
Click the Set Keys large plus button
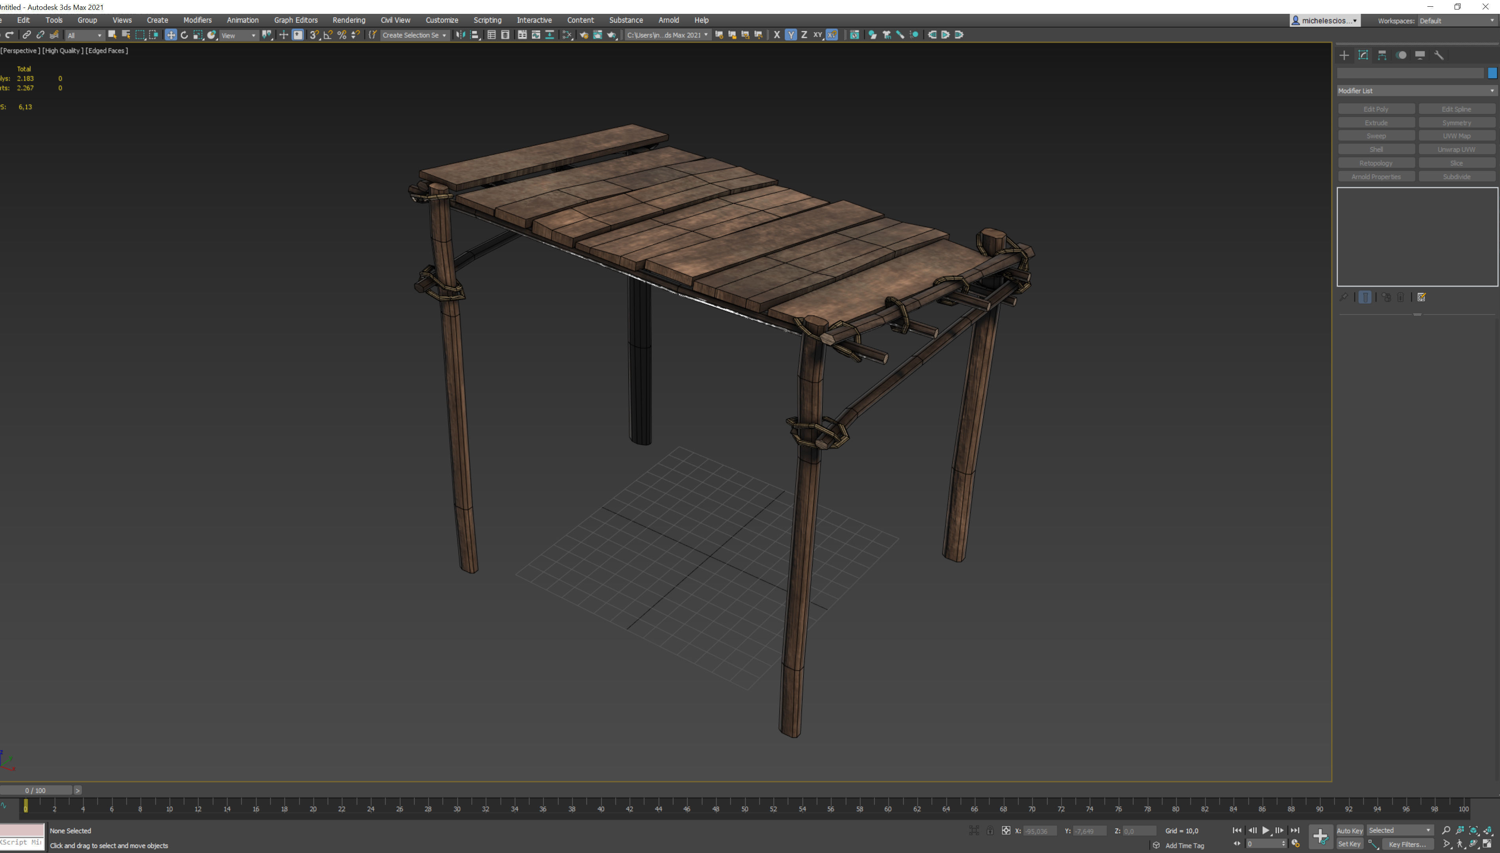(x=1321, y=836)
